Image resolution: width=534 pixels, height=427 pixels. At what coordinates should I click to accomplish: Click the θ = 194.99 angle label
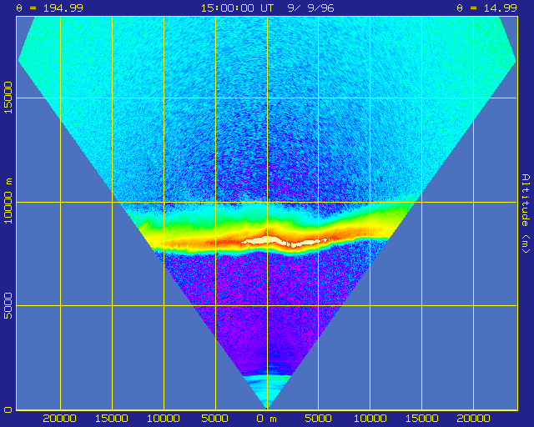50,8
